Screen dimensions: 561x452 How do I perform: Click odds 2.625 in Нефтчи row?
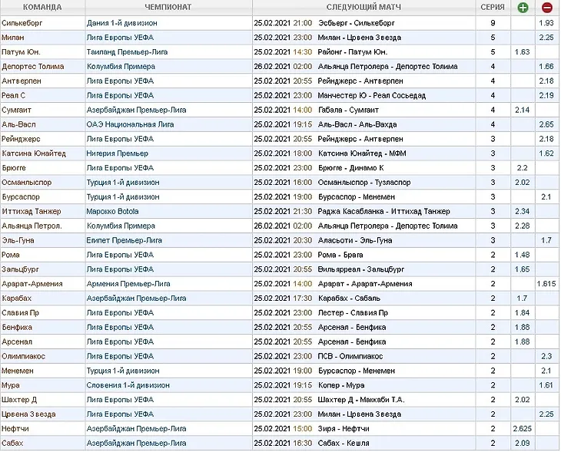[522, 429]
